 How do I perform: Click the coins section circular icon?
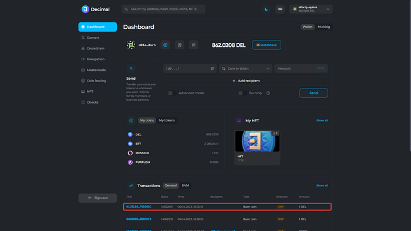click(x=131, y=120)
